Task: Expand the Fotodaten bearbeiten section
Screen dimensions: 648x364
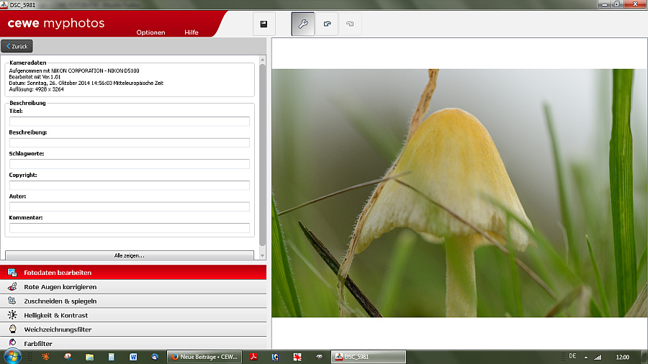Action: 58,273
